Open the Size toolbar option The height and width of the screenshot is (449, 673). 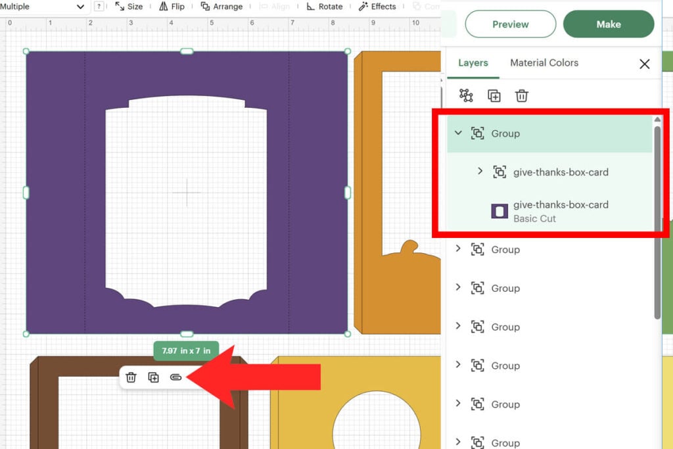(x=129, y=7)
